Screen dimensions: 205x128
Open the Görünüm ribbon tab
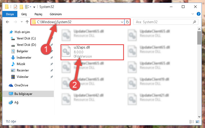(56, 14)
